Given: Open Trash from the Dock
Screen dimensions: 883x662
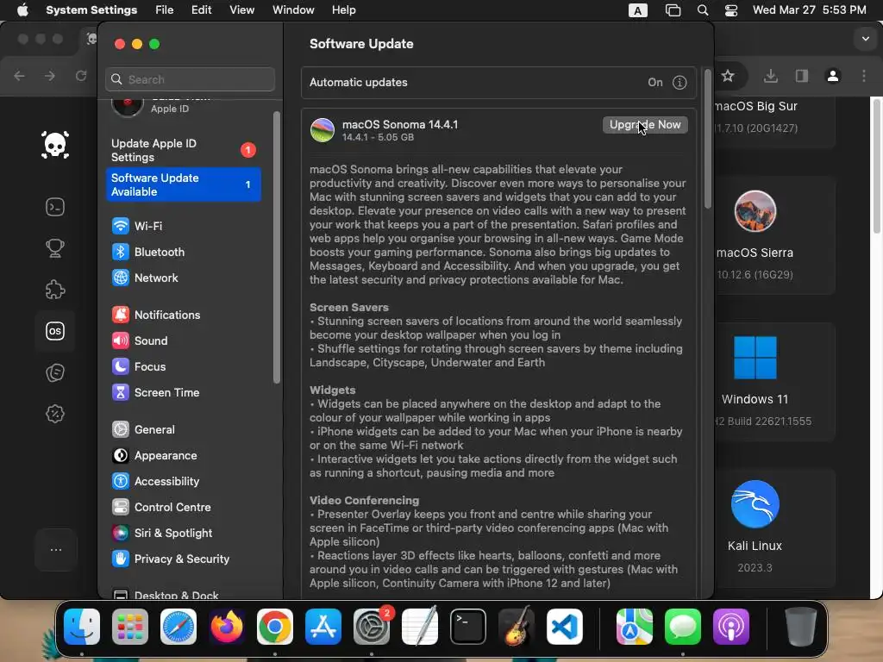Looking at the screenshot, I should point(801,627).
